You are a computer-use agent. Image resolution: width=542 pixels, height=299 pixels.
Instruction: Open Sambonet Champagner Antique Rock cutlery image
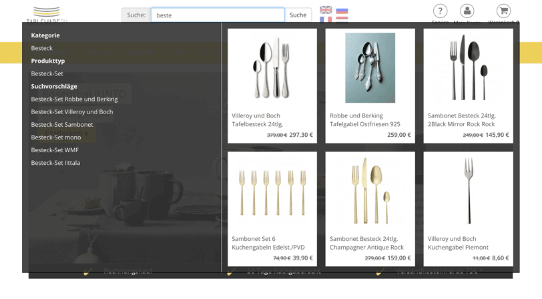point(370,191)
